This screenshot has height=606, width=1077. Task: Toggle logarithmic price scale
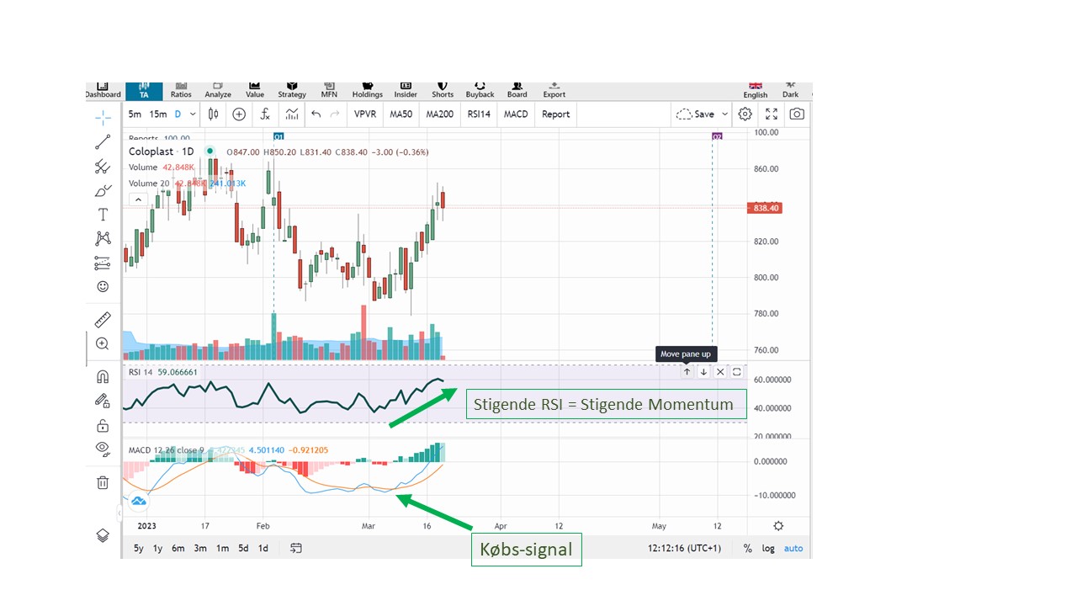click(x=768, y=549)
